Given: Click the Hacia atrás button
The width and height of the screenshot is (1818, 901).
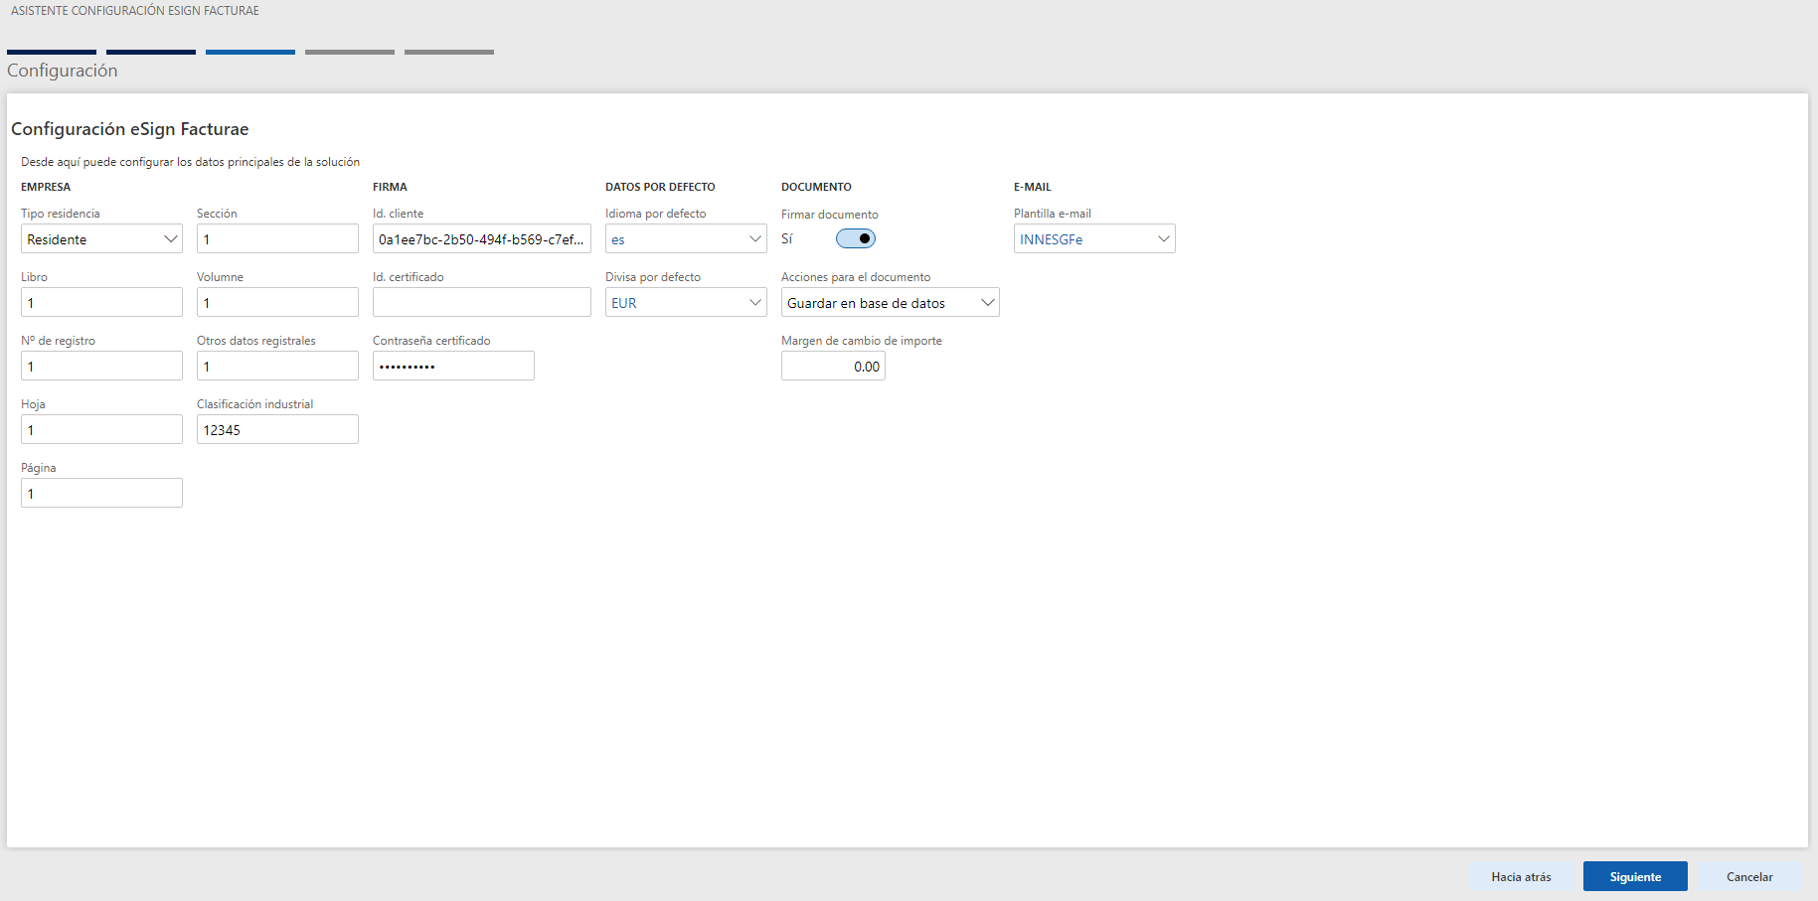Looking at the screenshot, I should tap(1521, 876).
